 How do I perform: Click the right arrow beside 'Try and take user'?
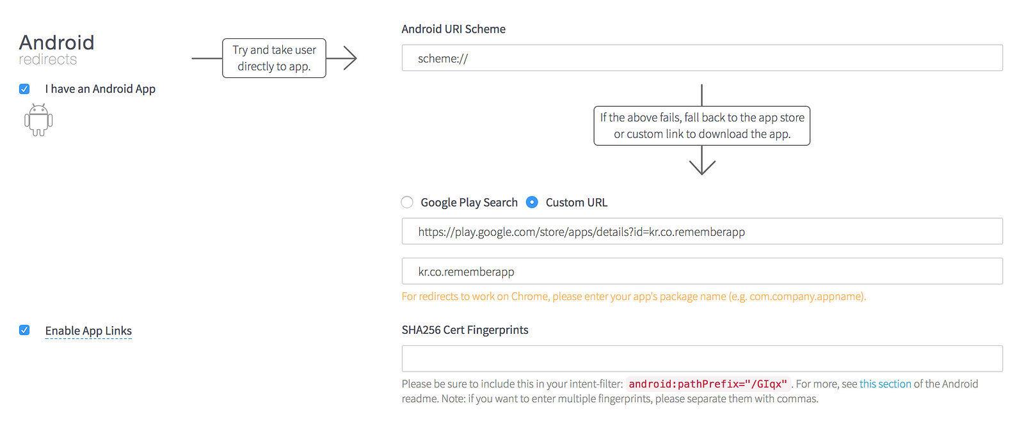tap(342, 58)
